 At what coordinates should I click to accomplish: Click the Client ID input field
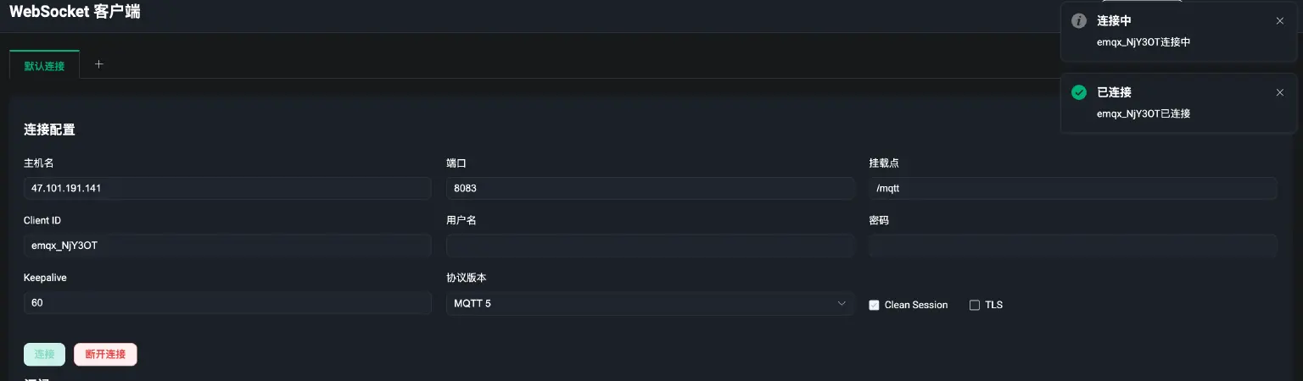pos(227,246)
